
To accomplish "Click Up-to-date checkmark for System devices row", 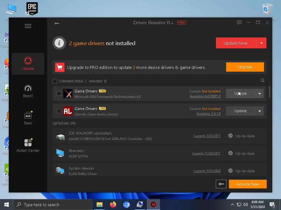I will coord(231,171).
